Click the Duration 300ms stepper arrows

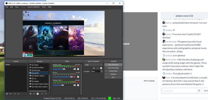[102, 71]
